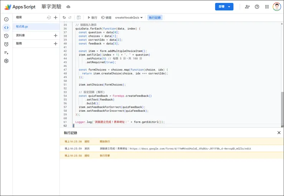Click the form URL in log output

click(x=190, y=149)
